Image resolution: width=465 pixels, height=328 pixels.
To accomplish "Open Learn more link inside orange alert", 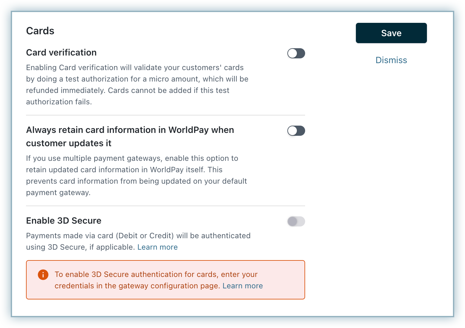I will pyautogui.click(x=243, y=286).
